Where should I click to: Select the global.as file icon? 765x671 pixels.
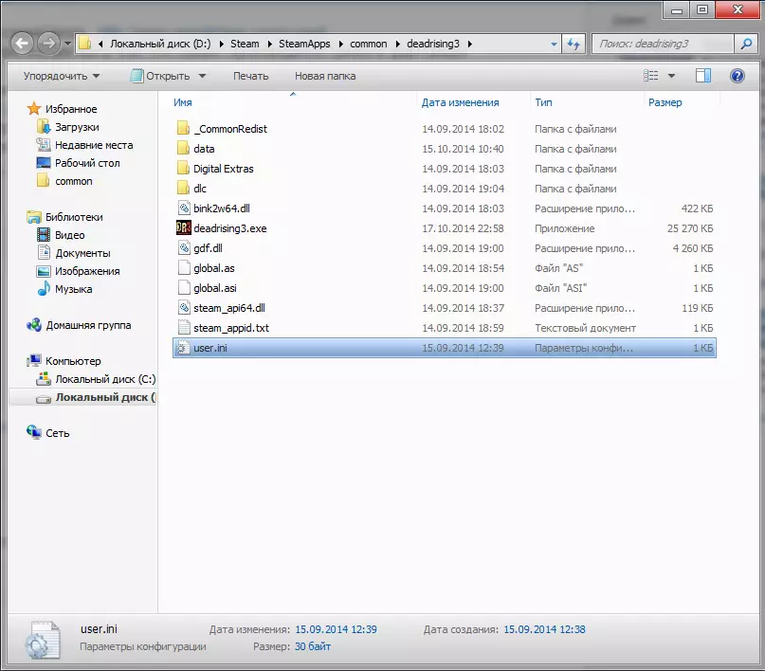point(184,268)
